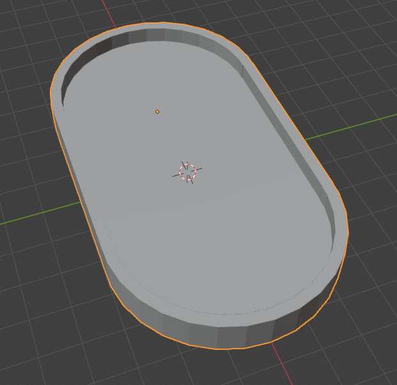Click the center of the 3D cursor
This screenshot has width=397, height=385.
pos(187,172)
